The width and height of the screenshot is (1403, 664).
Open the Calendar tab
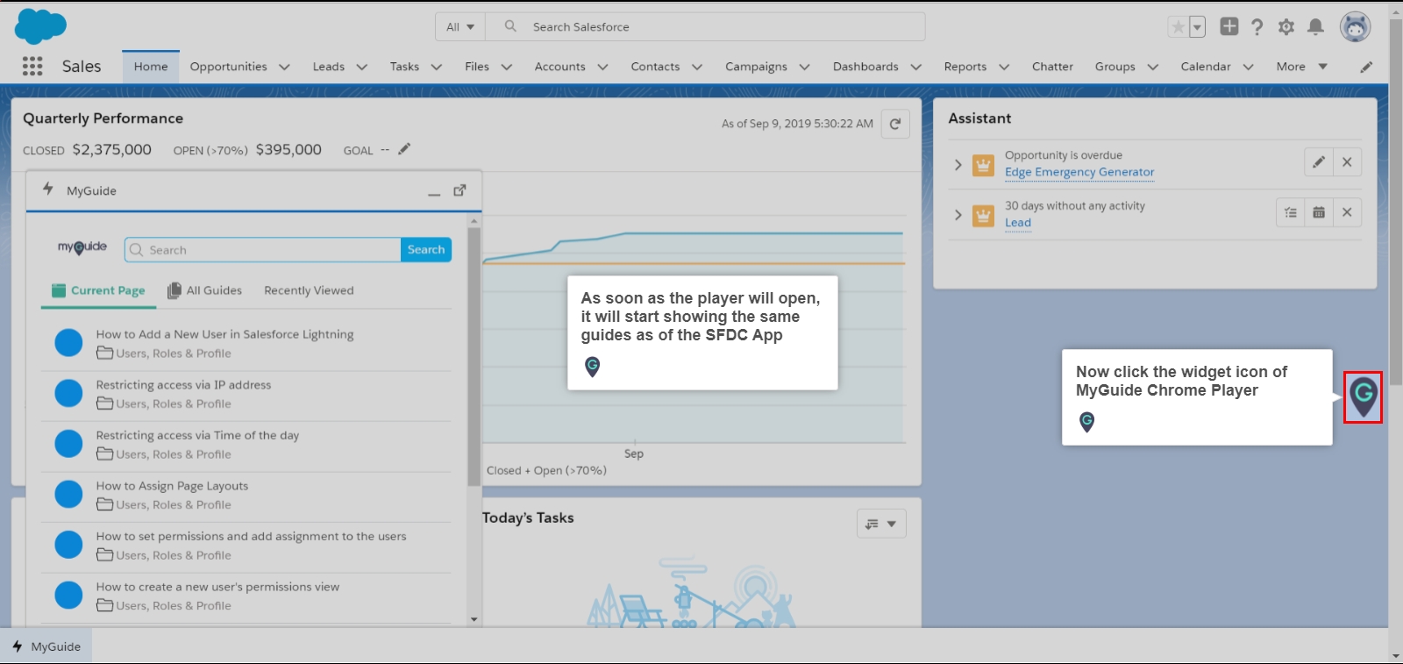(1205, 67)
